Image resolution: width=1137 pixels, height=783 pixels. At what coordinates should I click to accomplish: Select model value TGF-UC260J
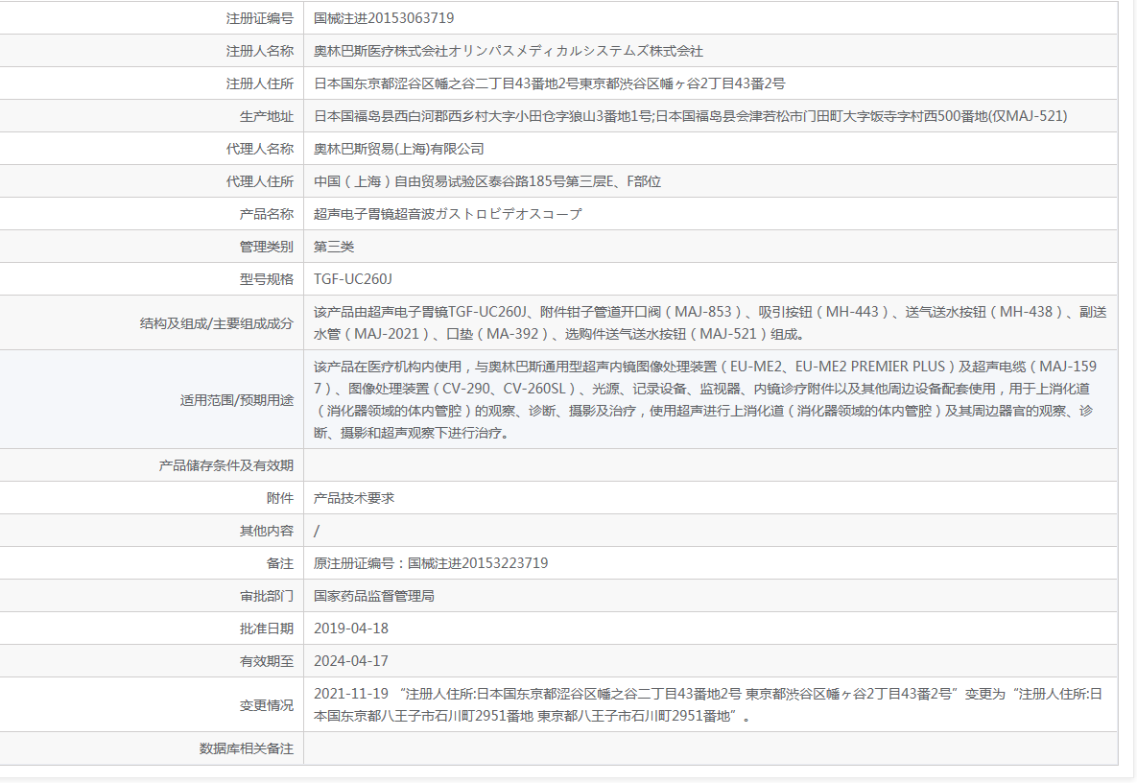pos(352,279)
